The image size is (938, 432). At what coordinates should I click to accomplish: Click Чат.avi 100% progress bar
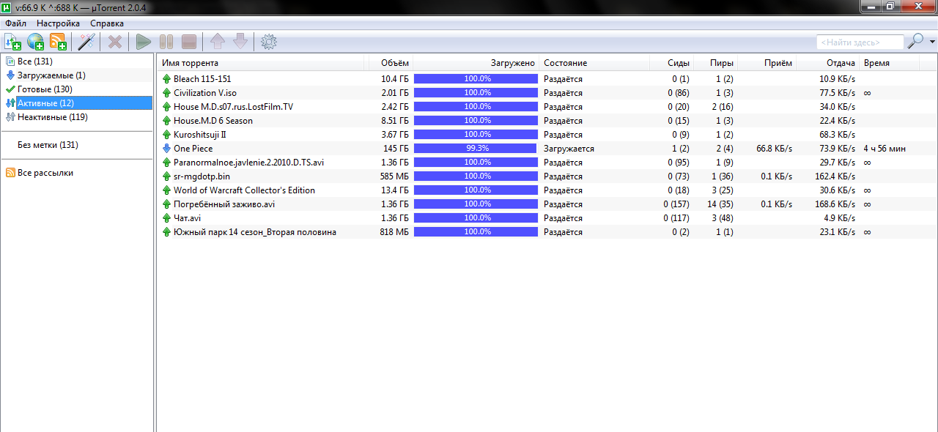(x=476, y=217)
